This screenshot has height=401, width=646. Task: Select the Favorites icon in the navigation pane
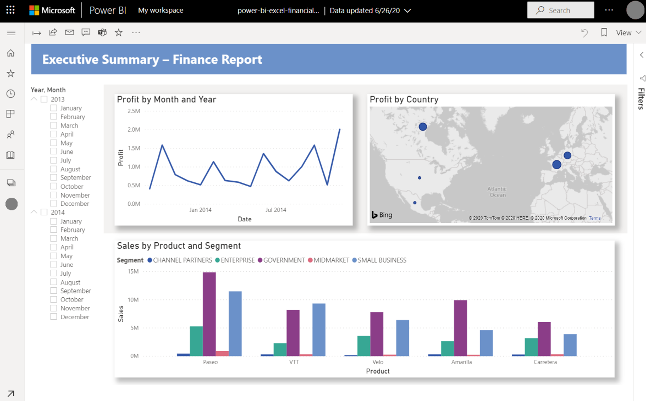point(10,73)
